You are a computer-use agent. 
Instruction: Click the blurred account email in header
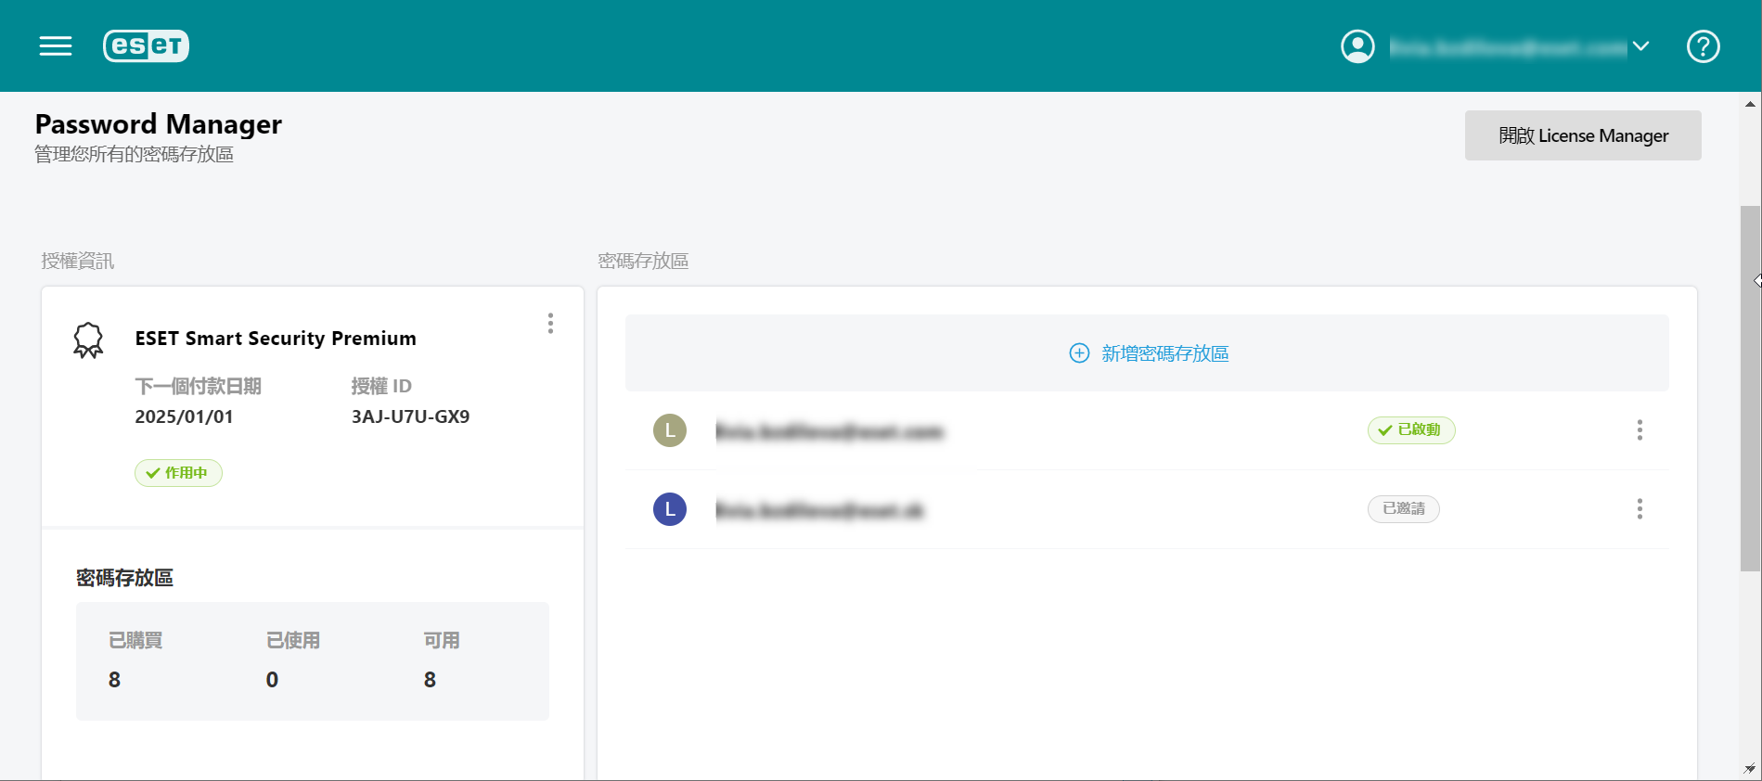tap(1508, 47)
